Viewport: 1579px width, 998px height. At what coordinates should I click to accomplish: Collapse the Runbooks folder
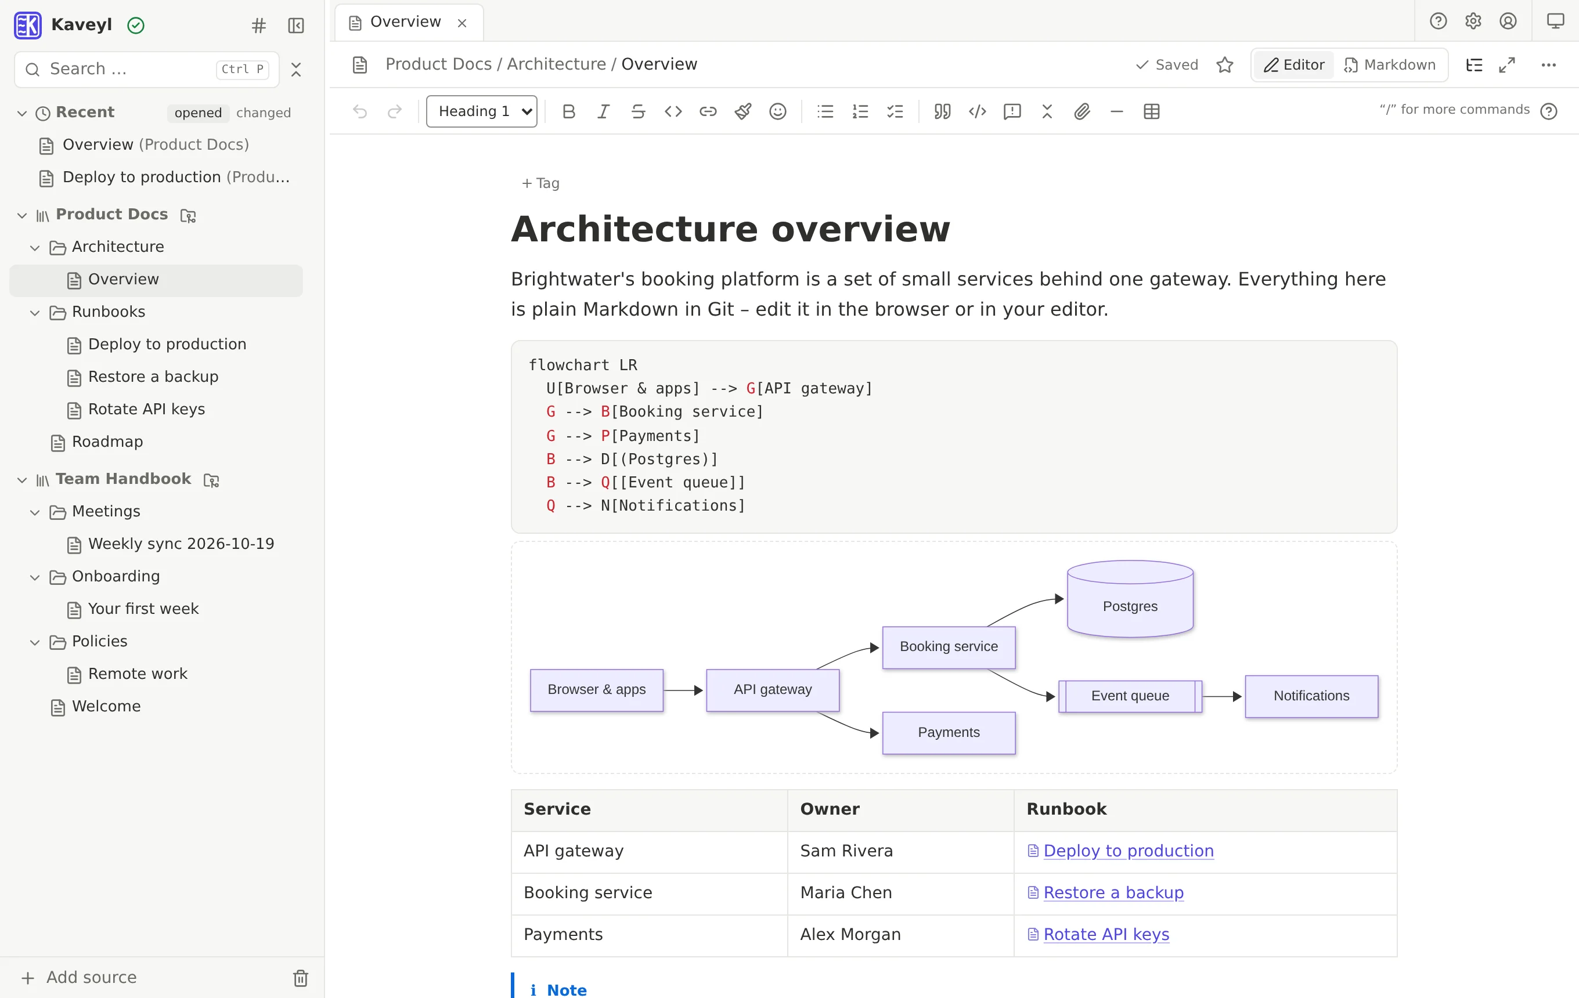click(x=35, y=313)
